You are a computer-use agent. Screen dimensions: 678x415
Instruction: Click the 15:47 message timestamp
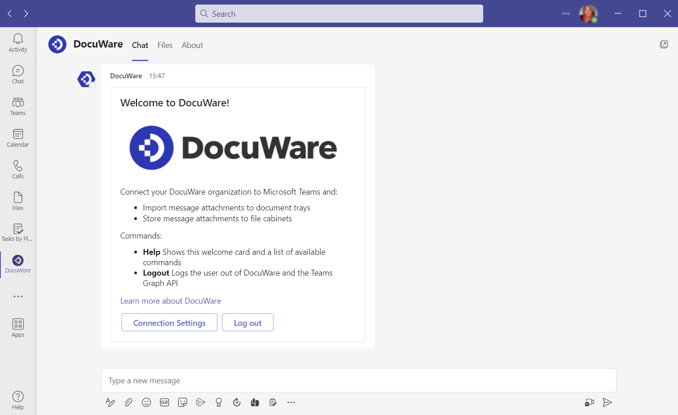coord(157,76)
